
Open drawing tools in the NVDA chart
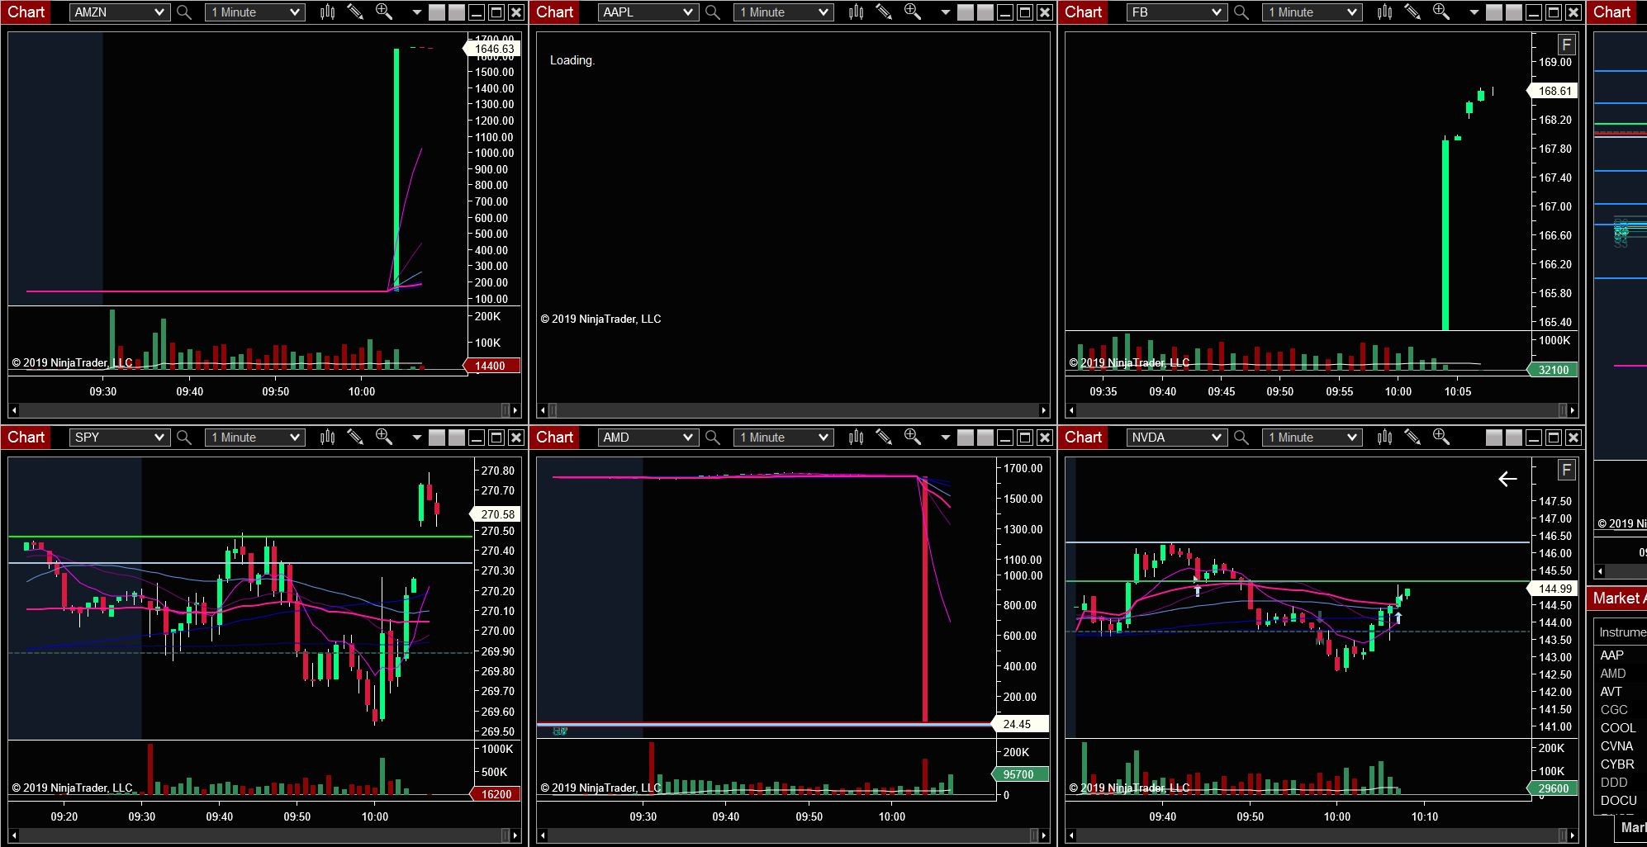point(1412,438)
